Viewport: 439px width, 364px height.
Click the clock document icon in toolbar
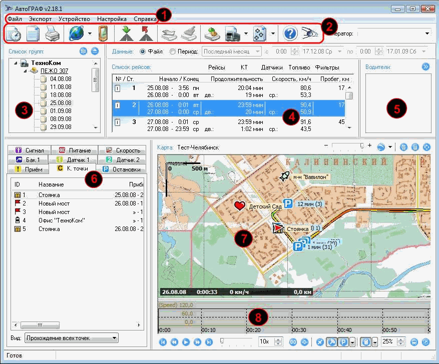(x=14, y=33)
